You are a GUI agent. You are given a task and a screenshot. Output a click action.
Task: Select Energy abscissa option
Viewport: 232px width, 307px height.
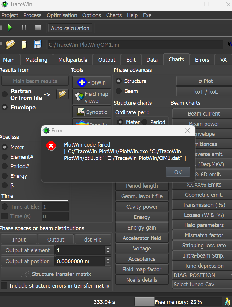5,176
